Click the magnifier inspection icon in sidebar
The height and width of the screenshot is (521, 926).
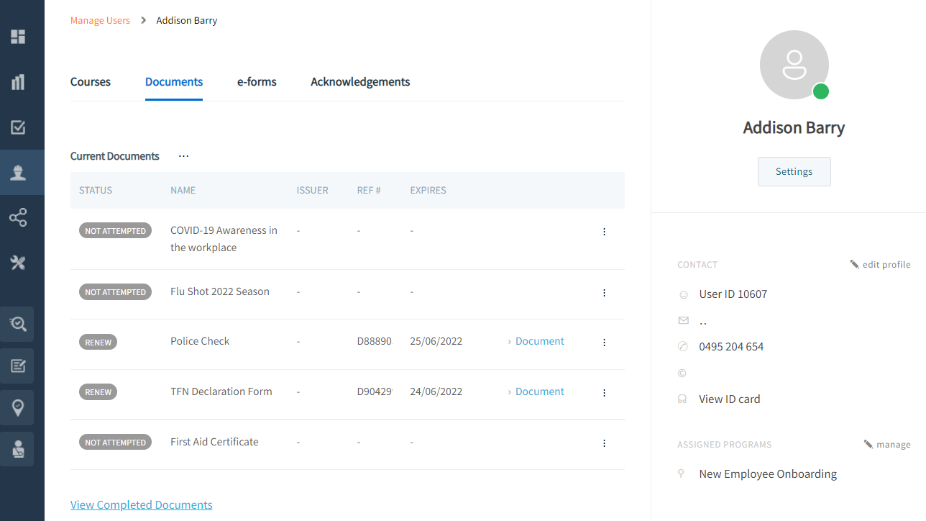pyautogui.click(x=18, y=324)
